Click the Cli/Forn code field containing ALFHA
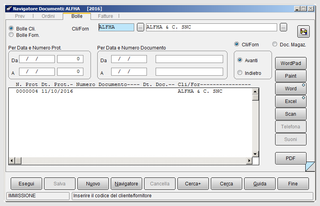Image resolution: width=320 pixels, height=206 pixels. 116,27
